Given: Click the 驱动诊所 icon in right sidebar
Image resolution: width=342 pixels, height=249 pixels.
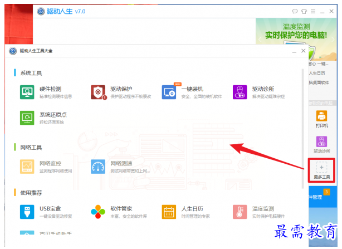Looking at the screenshot, I should tap(322, 141).
